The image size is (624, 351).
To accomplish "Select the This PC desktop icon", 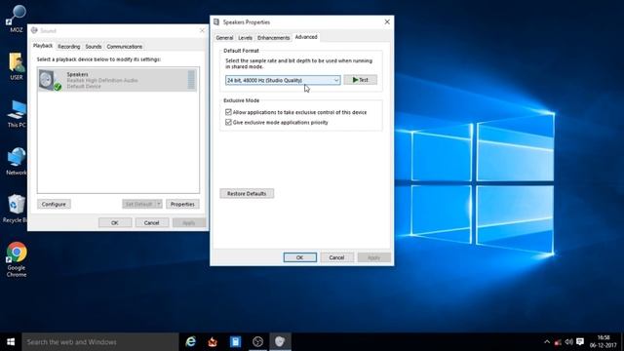I will 17,113.
